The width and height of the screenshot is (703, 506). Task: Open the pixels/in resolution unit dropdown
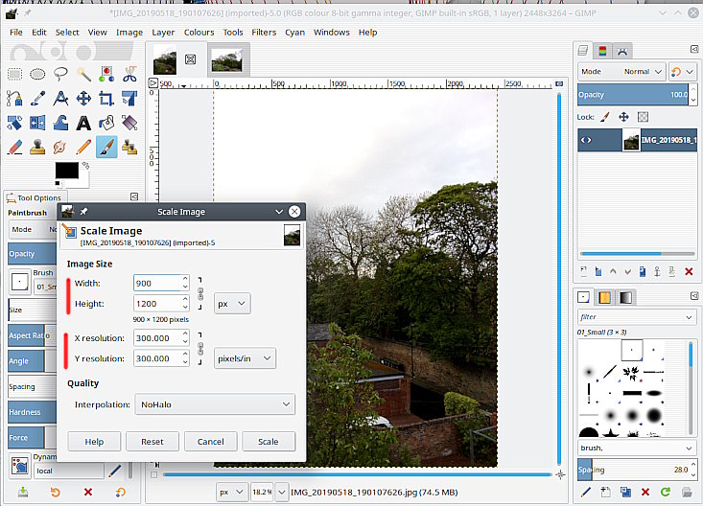pos(244,358)
